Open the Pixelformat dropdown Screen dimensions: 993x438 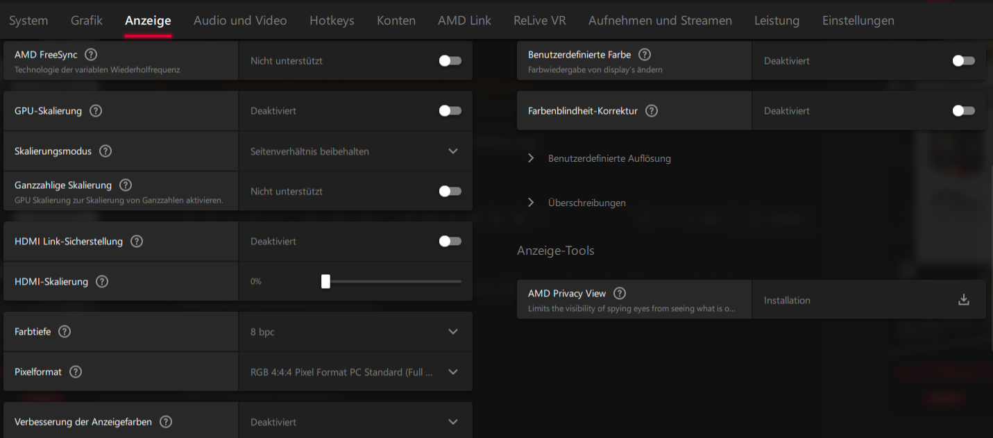(453, 371)
